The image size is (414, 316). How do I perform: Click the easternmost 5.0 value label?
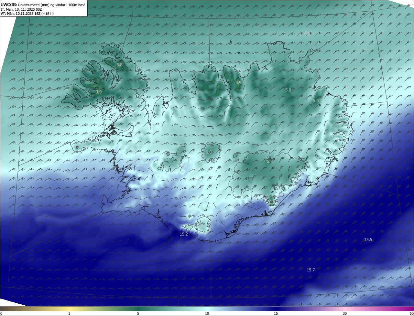pos(316,101)
